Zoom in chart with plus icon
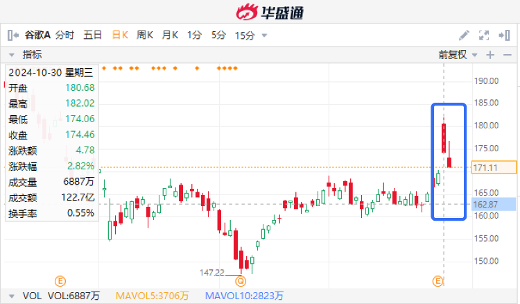 click(490, 55)
